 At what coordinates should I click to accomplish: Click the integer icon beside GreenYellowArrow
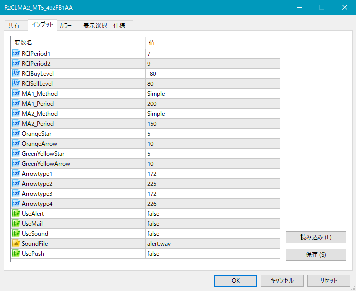coord(16,164)
